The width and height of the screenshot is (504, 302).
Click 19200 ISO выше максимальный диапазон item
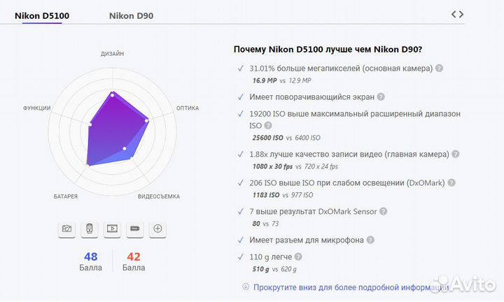click(x=355, y=120)
